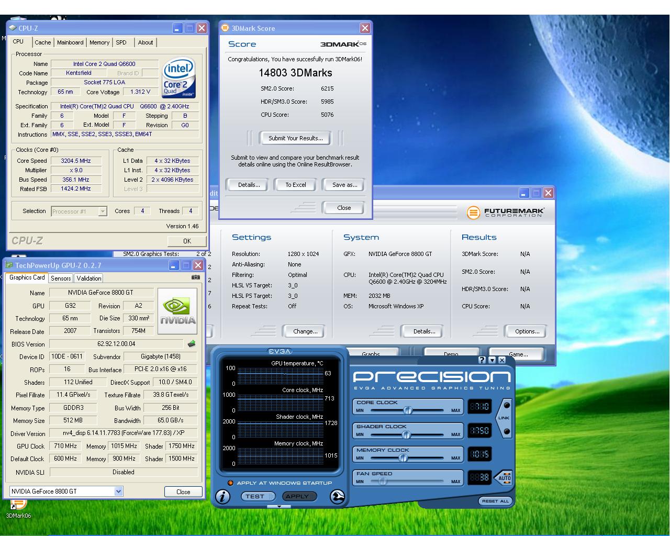This screenshot has height=536, width=670.
Task: Click the NVIDIA logo in GPU-Z
Action: (177, 311)
